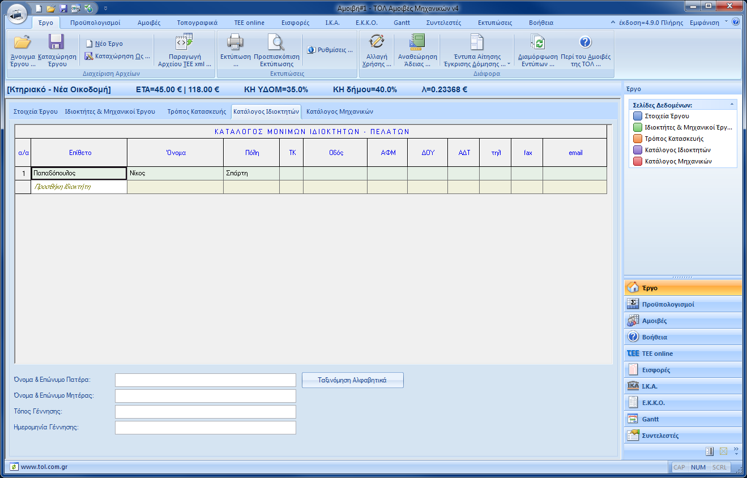Click the quick access globe check icon
Image resolution: width=747 pixels, height=478 pixels.
pyautogui.click(x=88, y=8)
